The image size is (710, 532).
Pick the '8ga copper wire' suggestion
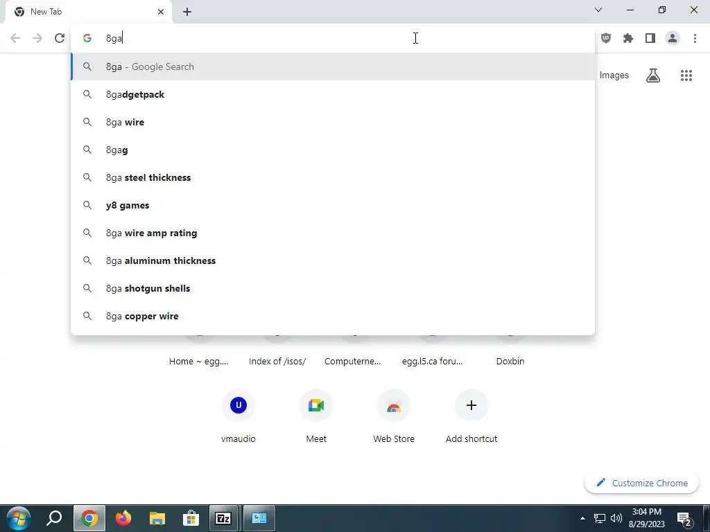(333, 316)
